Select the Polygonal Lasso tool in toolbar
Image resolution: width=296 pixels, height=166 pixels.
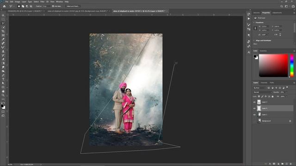coord(3,23)
